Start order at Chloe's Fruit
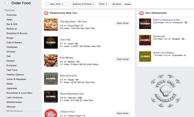 [x=123, y=113]
